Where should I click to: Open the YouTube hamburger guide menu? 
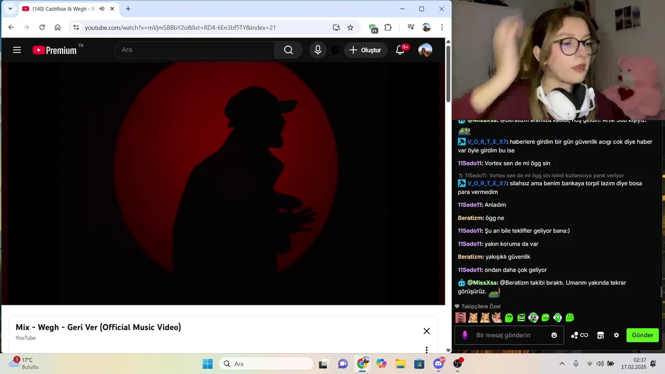(17, 50)
